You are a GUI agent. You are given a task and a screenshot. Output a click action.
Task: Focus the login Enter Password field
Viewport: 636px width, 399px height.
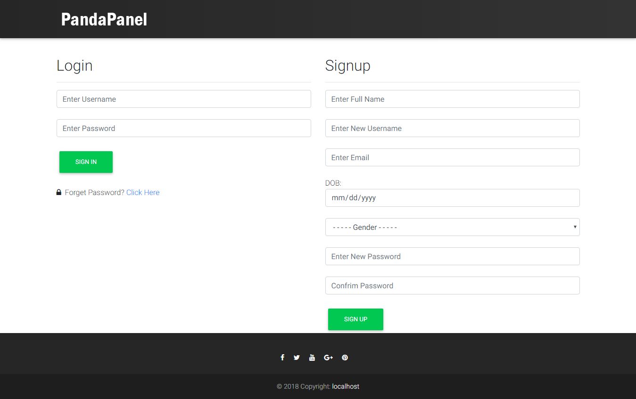pos(183,128)
